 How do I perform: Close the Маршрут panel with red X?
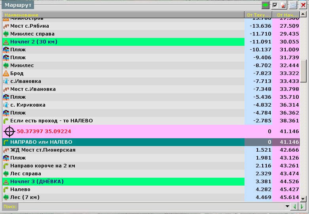tap(303, 5)
